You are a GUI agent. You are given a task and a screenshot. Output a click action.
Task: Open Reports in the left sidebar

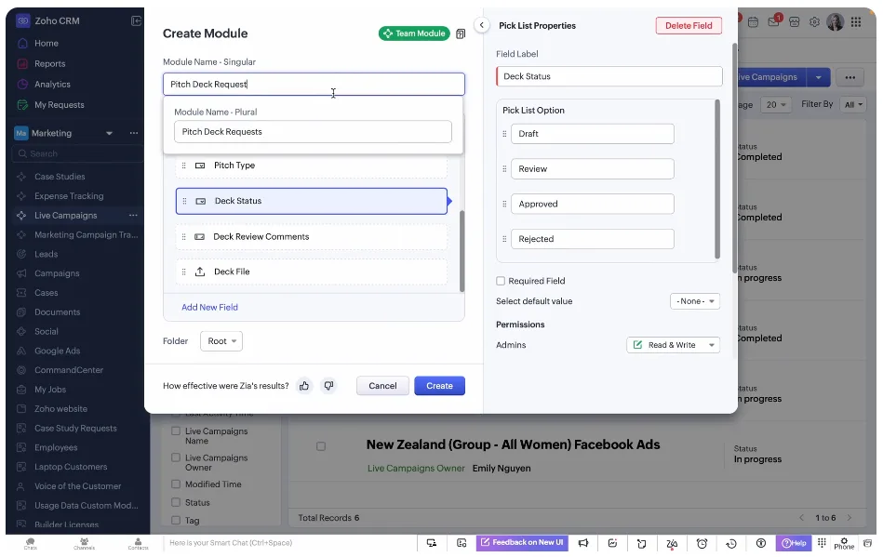coord(49,64)
